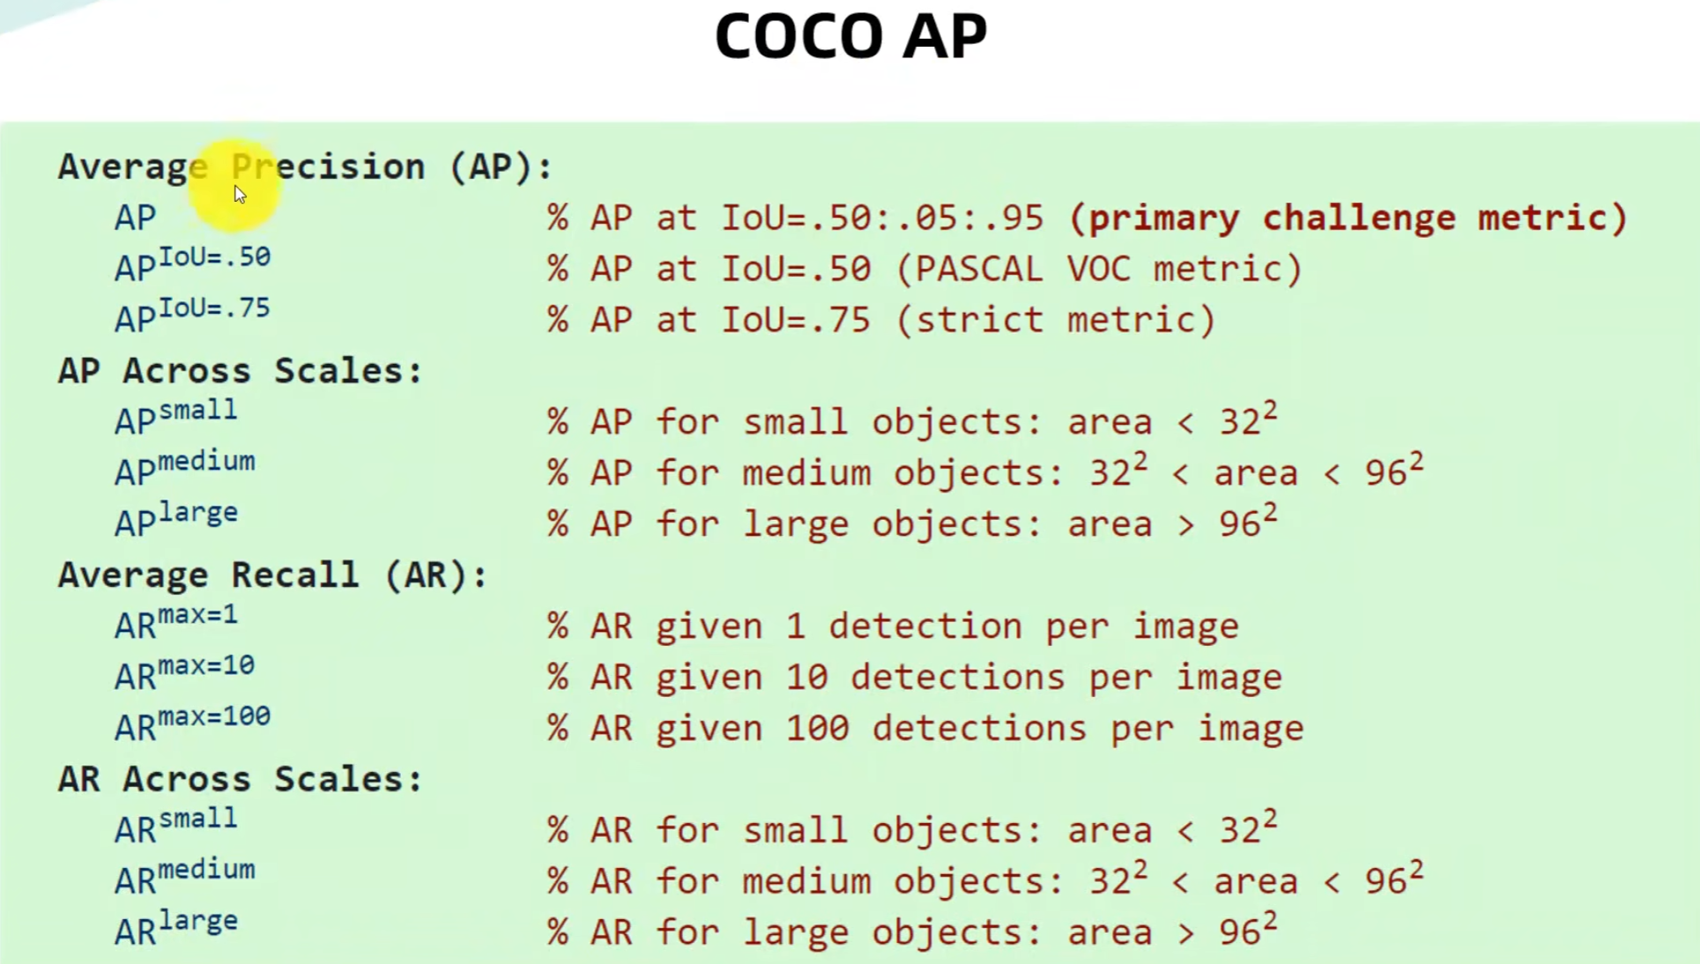The image size is (1700, 964).
Task: Select the AP small metric label
Action: pos(176,417)
